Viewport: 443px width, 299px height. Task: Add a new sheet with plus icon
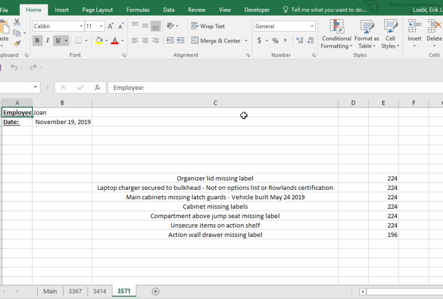point(156,291)
